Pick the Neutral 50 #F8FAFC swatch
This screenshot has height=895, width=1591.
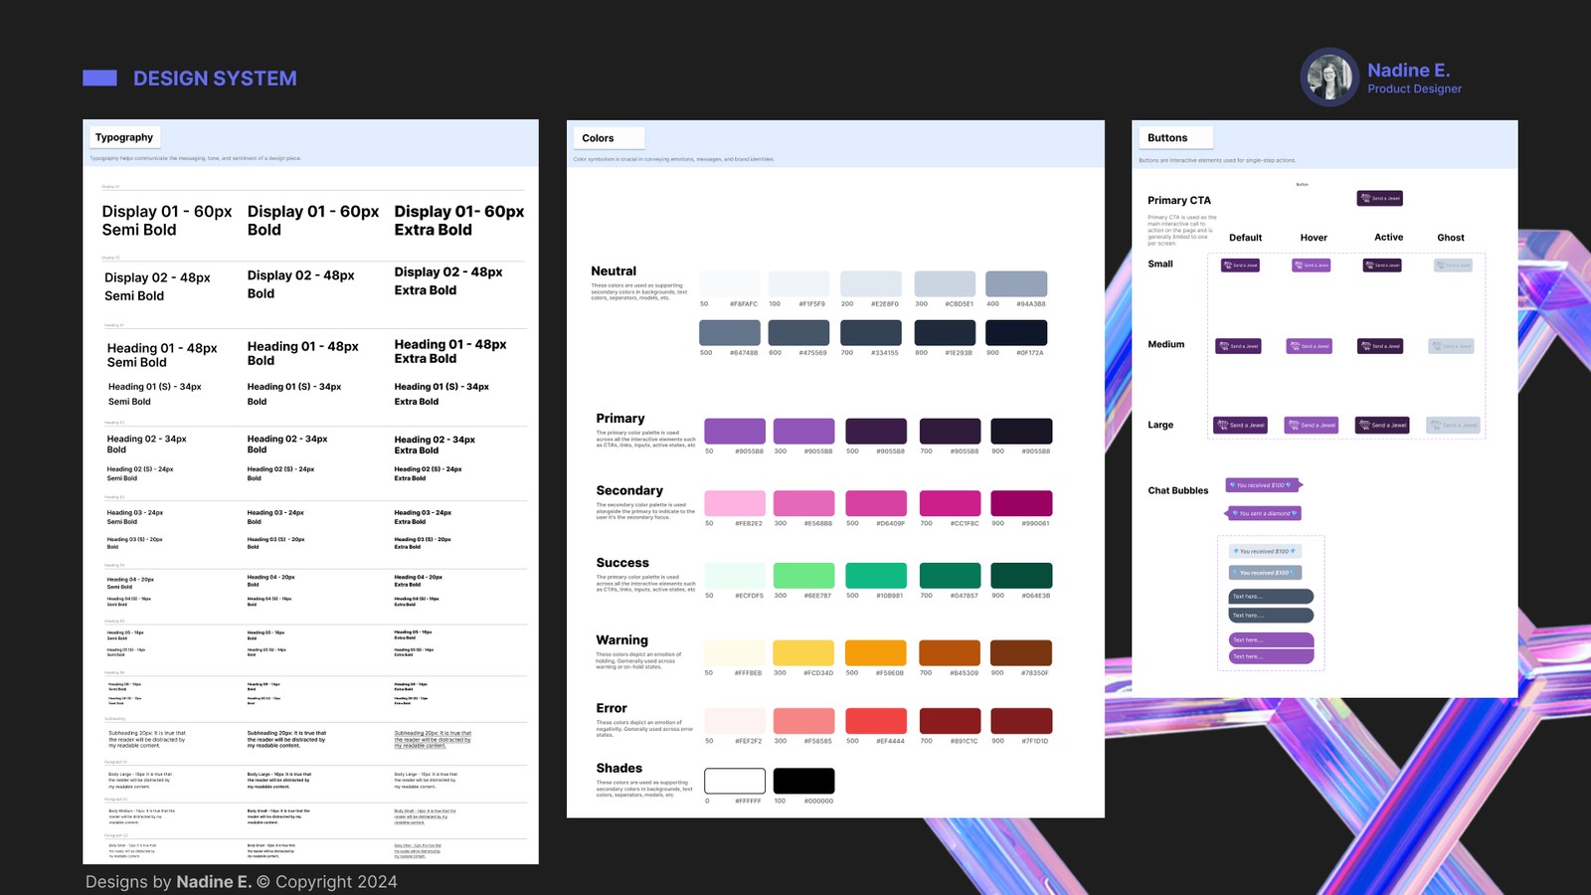tap(730, 283)
